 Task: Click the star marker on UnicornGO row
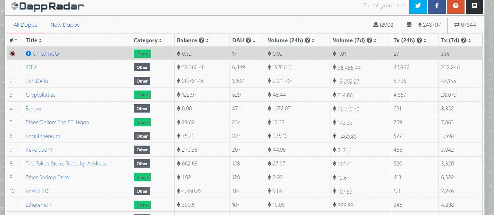click(x=13, y=54)
